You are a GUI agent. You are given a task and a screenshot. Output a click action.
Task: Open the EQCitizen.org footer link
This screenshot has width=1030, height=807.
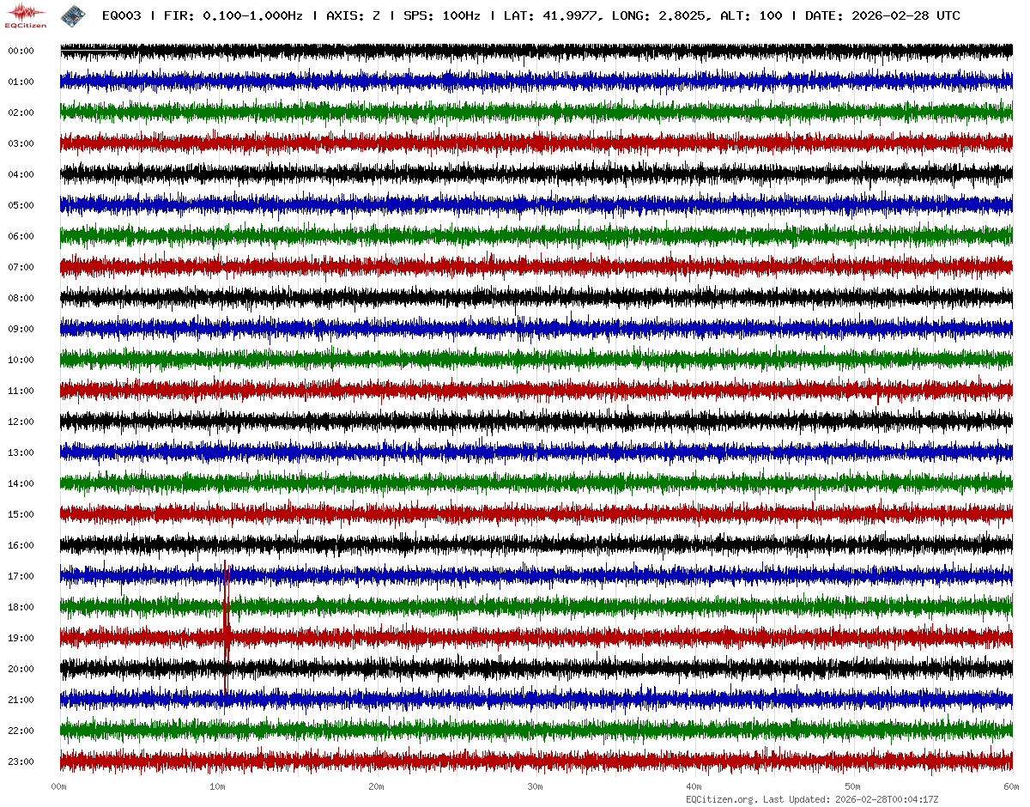(x=721, y=799)
